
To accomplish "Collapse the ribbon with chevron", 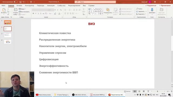I will (171, 17).
